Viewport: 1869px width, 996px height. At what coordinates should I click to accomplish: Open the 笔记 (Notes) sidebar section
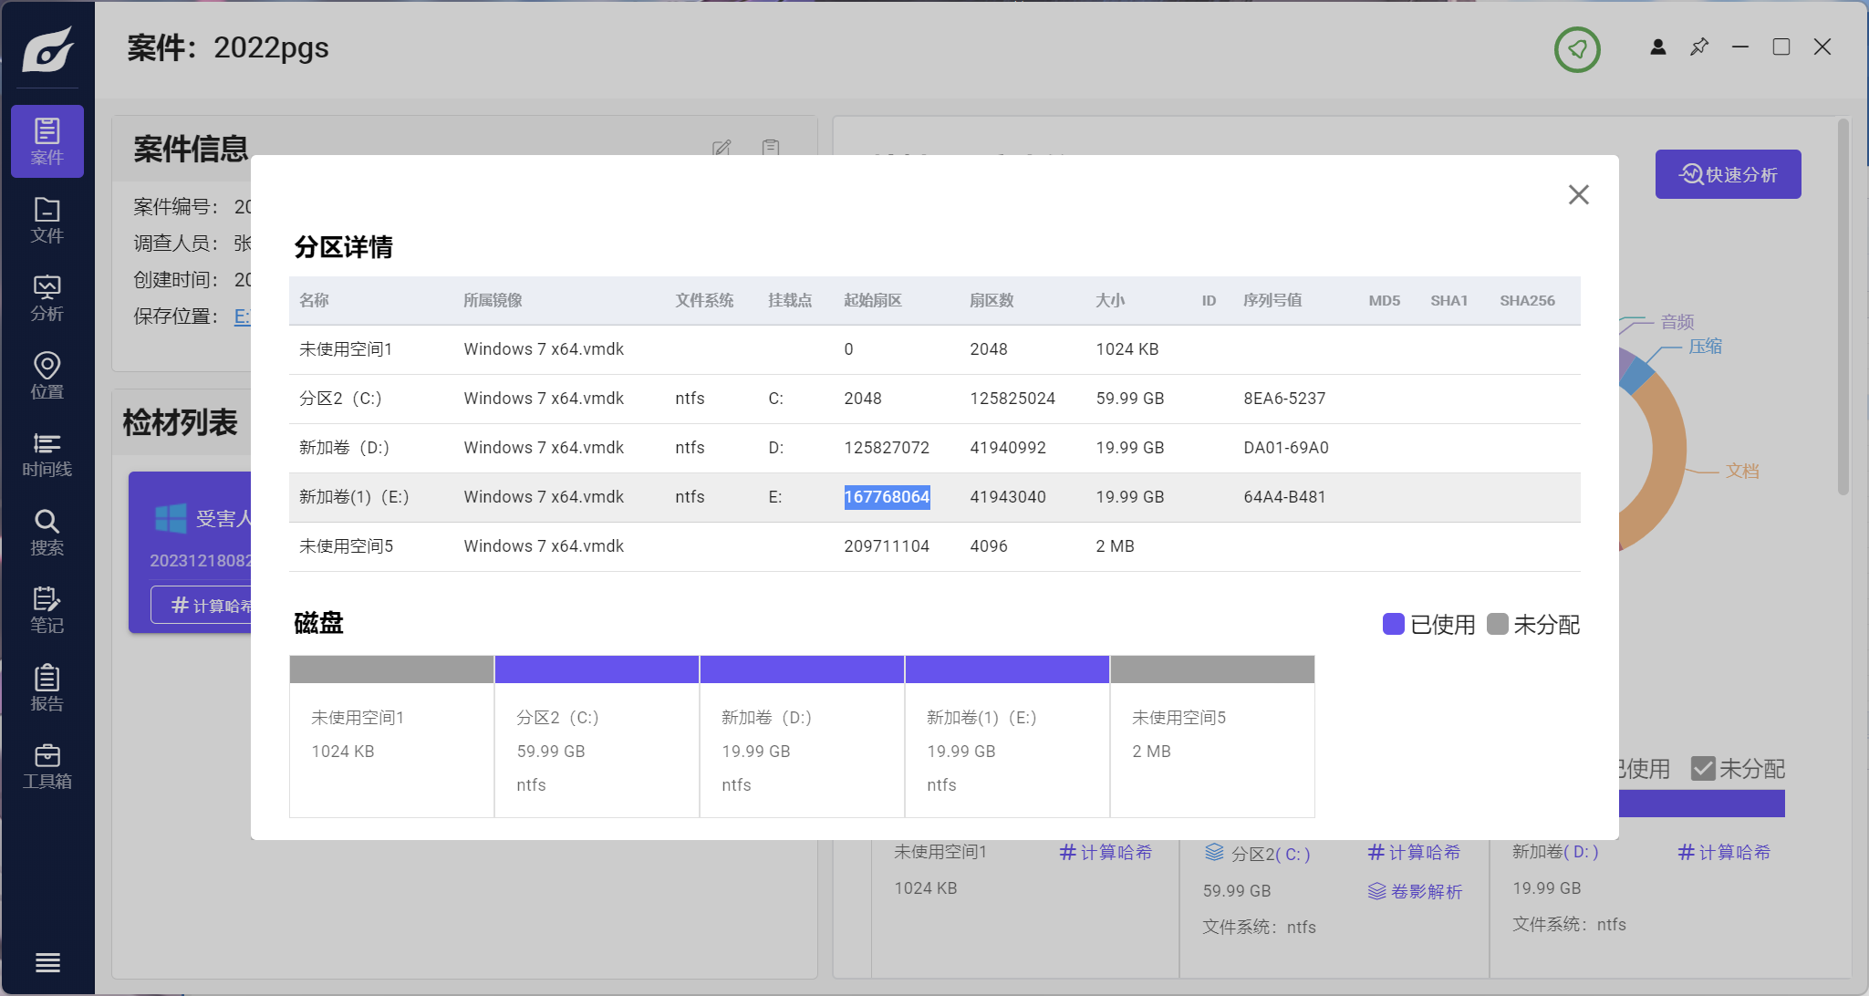(x=47, y=610)
